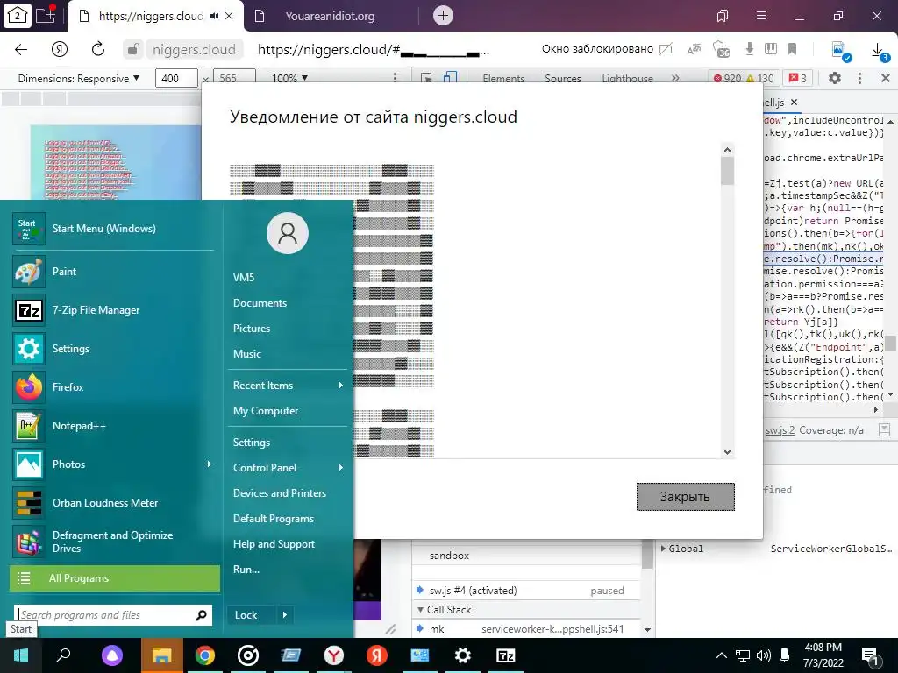The image size is (898, 673).
Task: Click the blocked pop-up window icon
Action: tap(666, 49)
